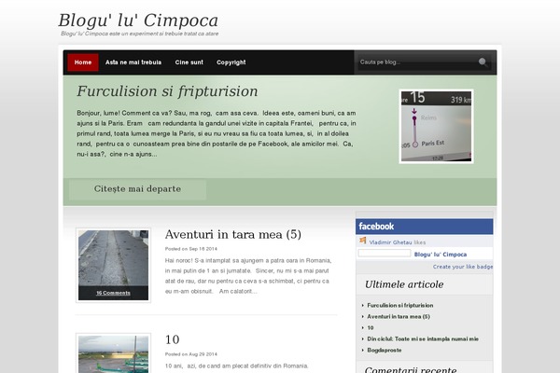Image resolution: width=560 pixels, height=373 pixels.
Task: Open the Asta ne mai trebuia page
Action: [133, 62]
